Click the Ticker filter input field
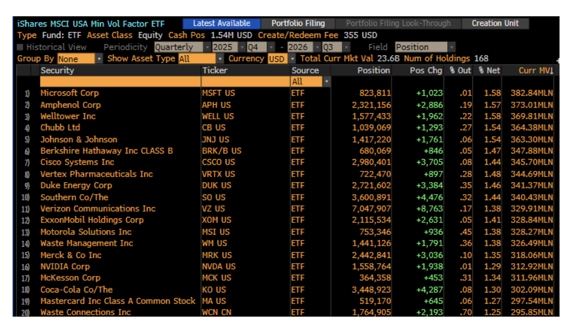This screenshot has width=568, height=325. [246, 82]
